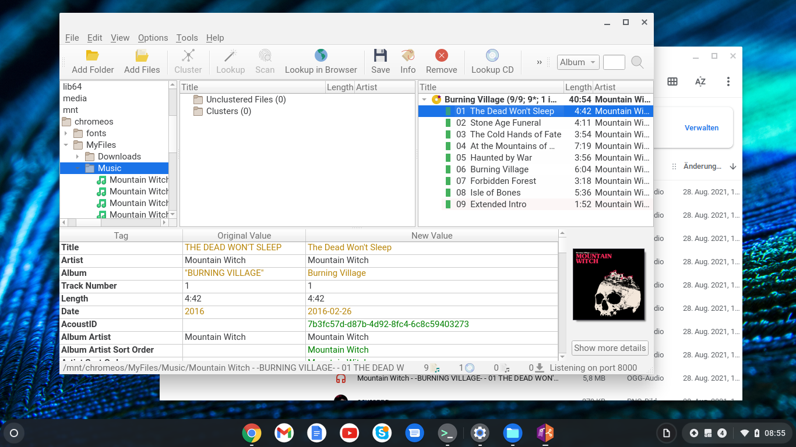Open the View menu
This screenshot has width=796, height=447.
(120, 38)
